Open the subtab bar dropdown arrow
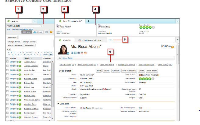The height and width of the screenshot is (125, 200). click(177, 40)
